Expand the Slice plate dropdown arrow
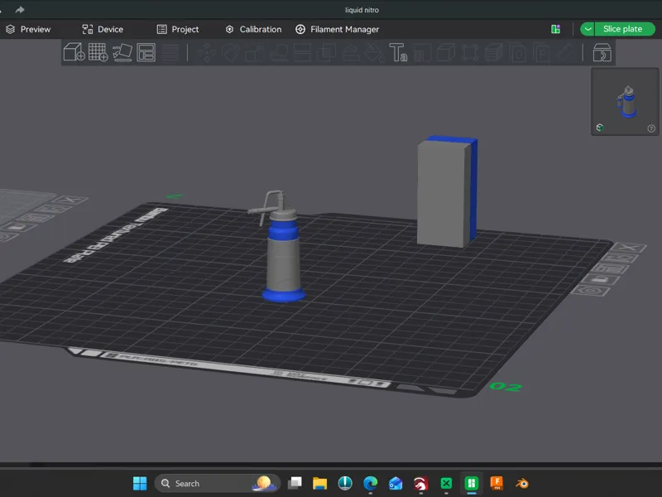The image size is (662, 497). pos(588,29)
